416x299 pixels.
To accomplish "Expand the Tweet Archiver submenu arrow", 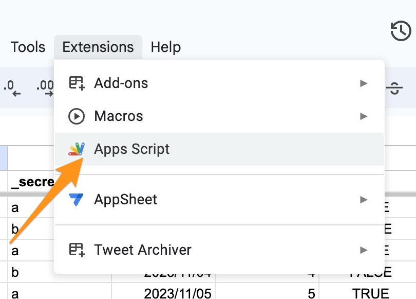I will coord(365,250).
